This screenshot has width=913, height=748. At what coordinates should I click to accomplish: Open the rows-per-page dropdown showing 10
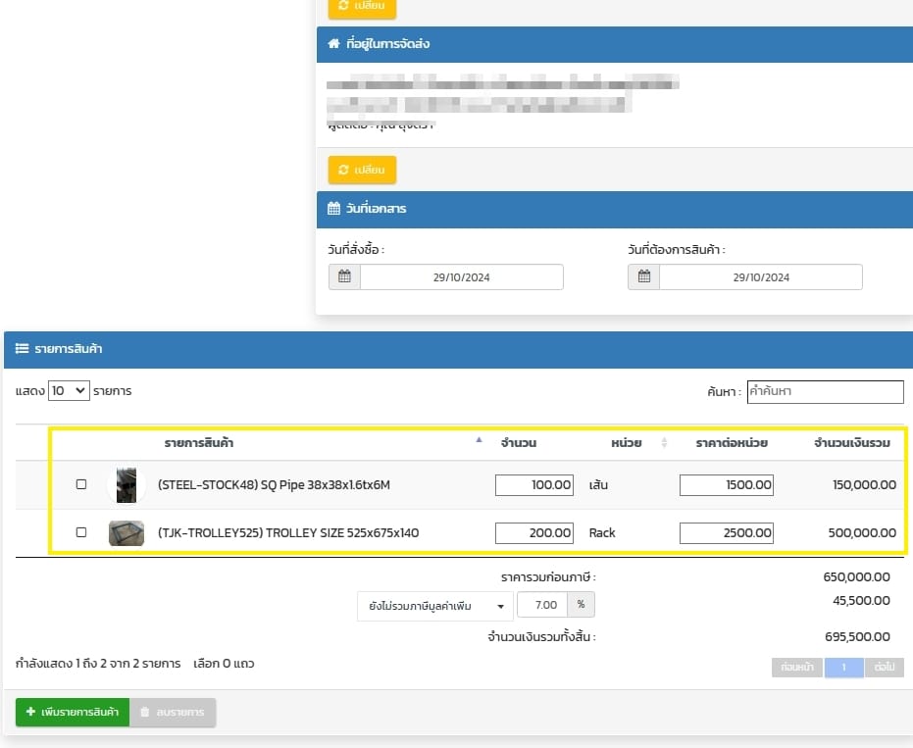click(69, 390)
